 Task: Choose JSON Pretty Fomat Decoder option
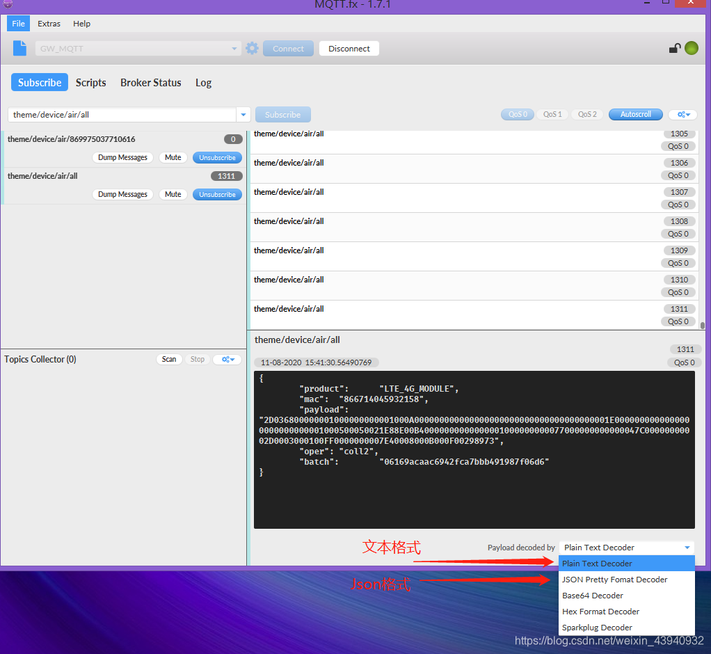coord(627,579)
